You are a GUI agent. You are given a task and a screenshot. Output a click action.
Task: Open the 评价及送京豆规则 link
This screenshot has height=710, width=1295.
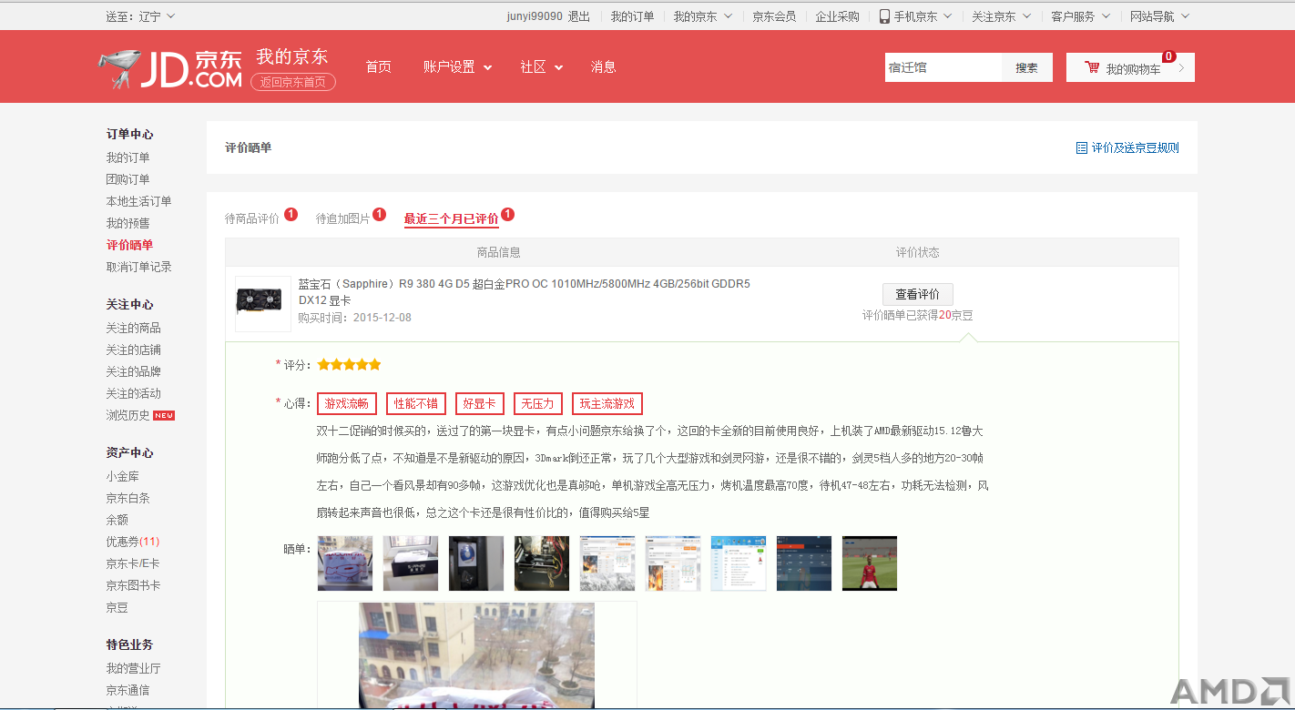tap(1135, 147)
